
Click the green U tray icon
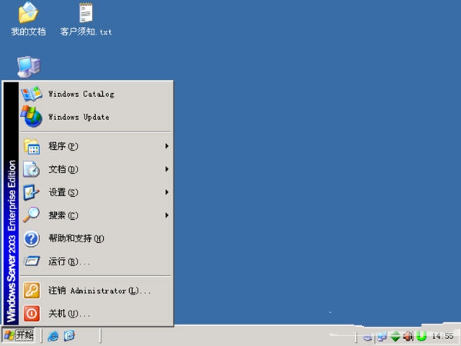422,336
